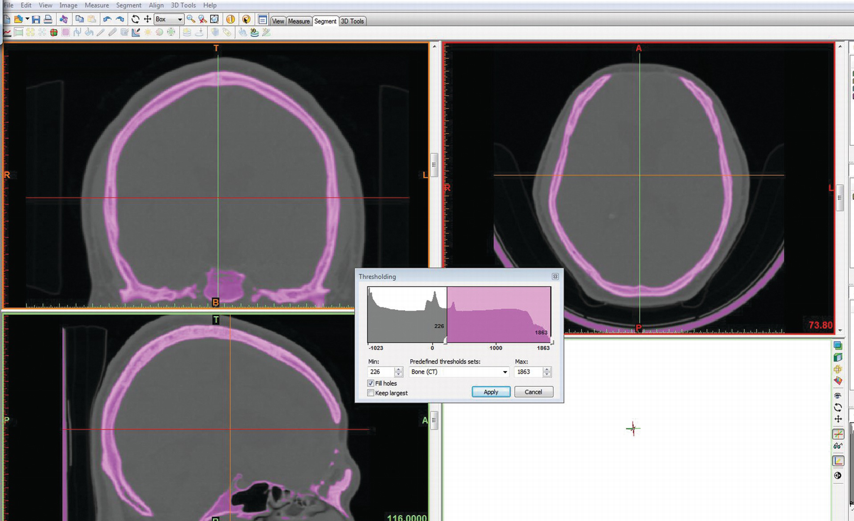This screenshot has width=854, height=521.
Task: Click the Undo arrow icon
Action: [107, 20]
